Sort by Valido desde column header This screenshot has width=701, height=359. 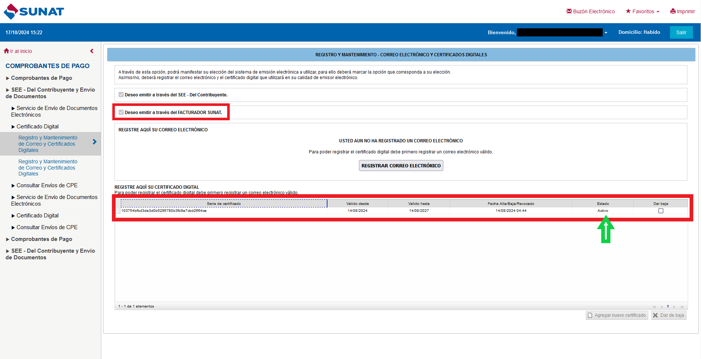click(357, 203)
